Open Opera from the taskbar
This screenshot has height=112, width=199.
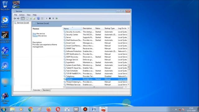pyautogui.click(x=58, y=109)
